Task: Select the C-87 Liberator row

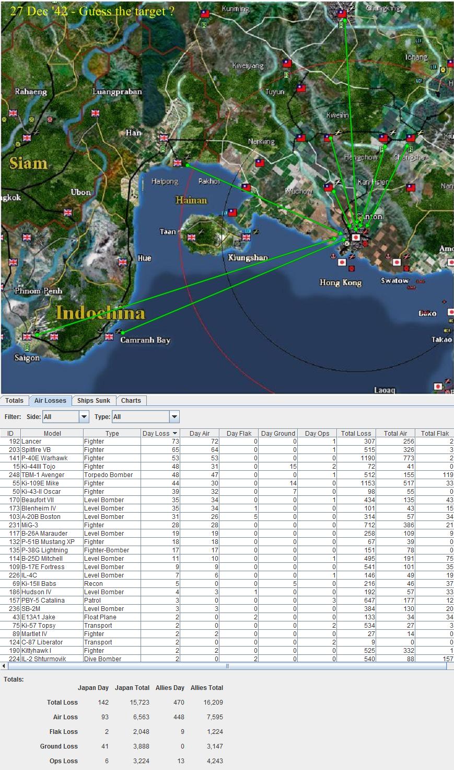Action: click(x=227, y=642)
